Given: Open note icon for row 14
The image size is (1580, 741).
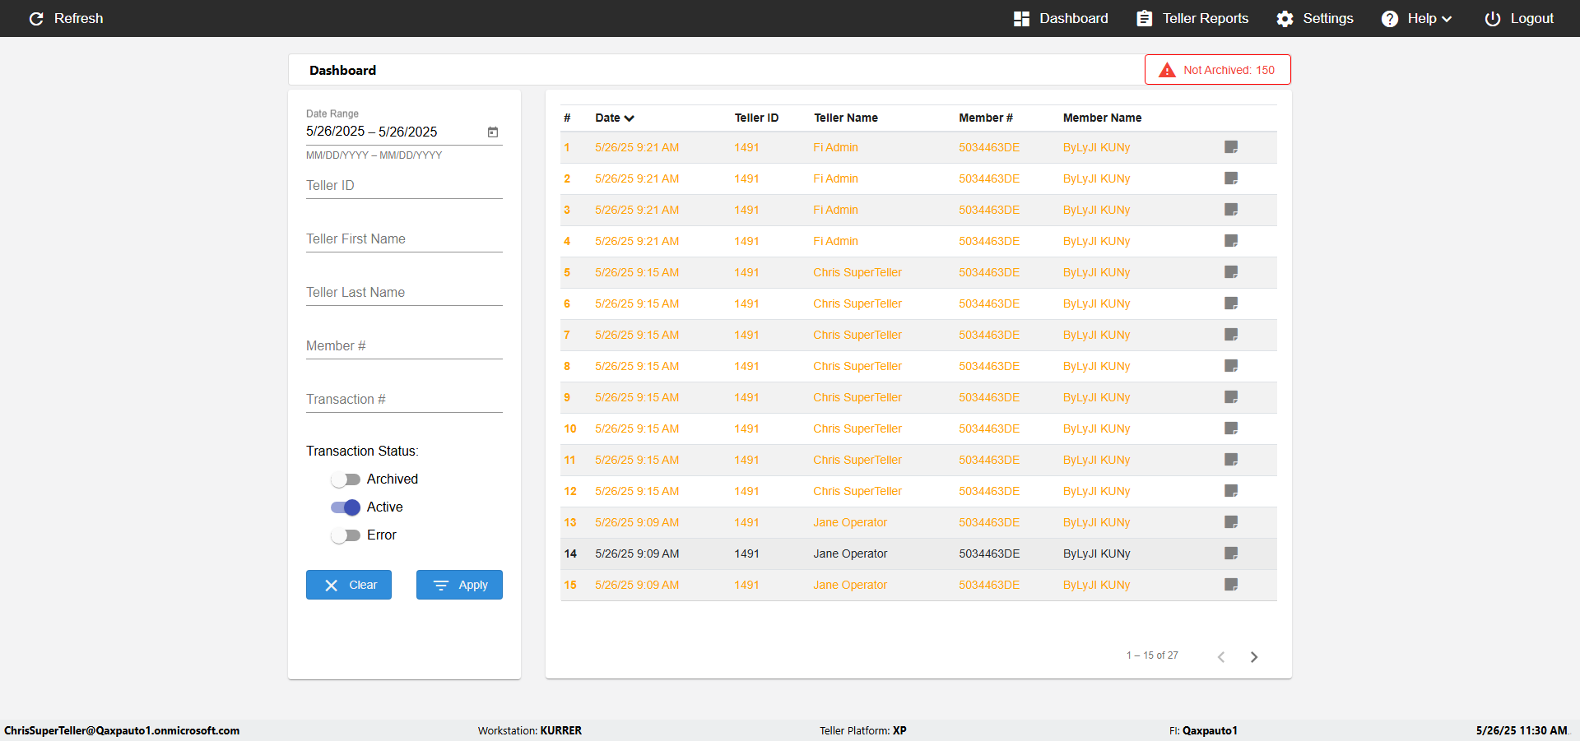Looking at the screenshot, I should 1231,553.
